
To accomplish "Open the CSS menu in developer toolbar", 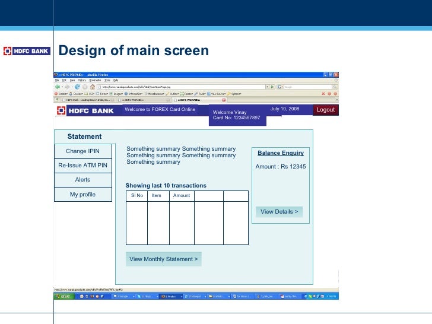I will (x=89, y=94).
